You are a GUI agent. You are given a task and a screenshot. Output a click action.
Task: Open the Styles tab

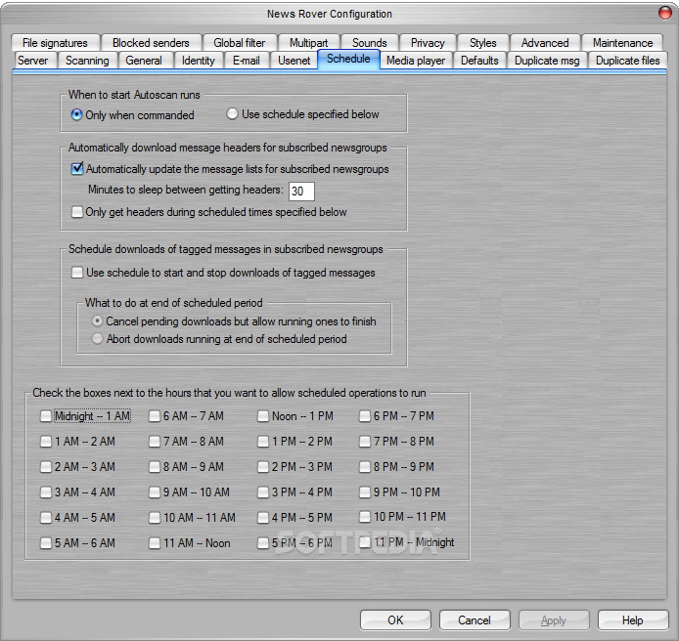click(483, 43)
